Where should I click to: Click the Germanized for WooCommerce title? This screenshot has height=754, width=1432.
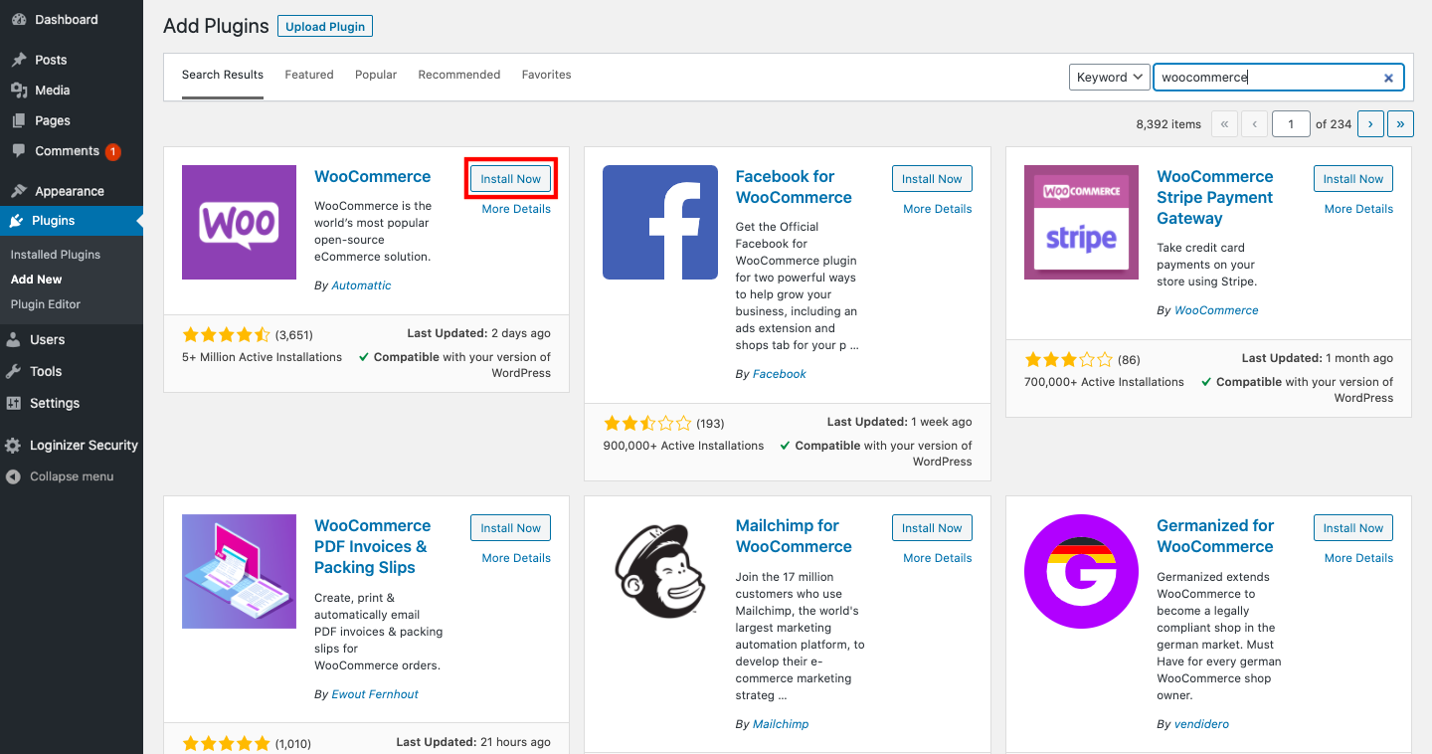click(1215, 536)
